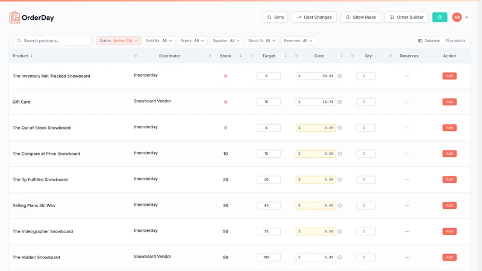
Task: Add Gift Card to order
Action: (449, 102)
